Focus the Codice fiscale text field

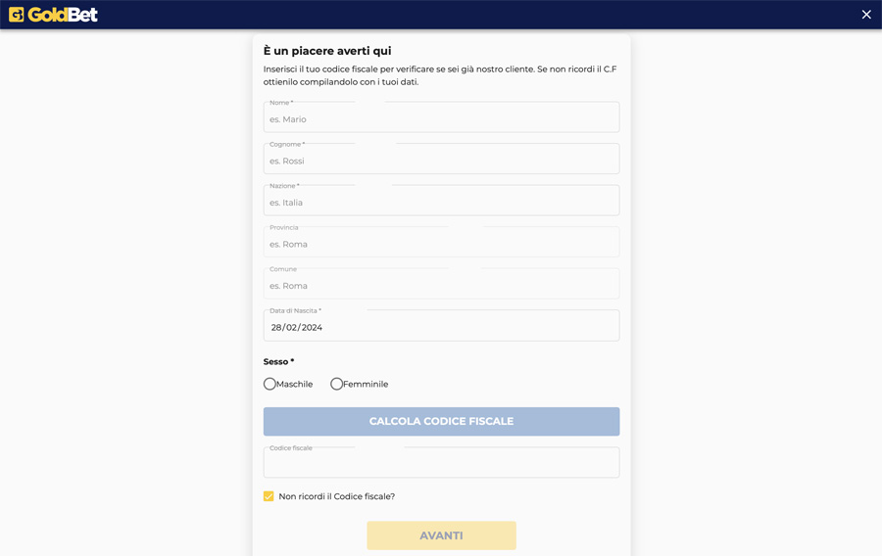pyautogui.click(x=442, y=462)
